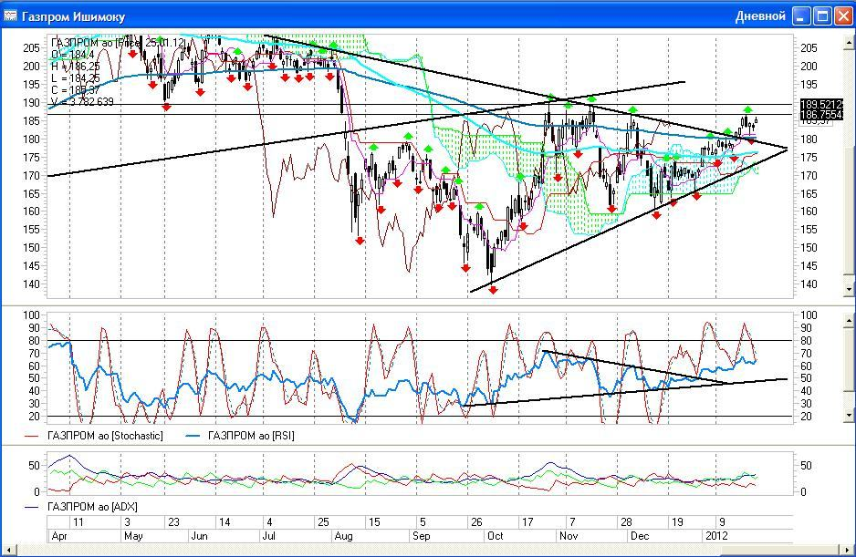This screenshot has width=856, height=557.
Task: Click the H = 186,25 high value
Action: tap(76, 67)
